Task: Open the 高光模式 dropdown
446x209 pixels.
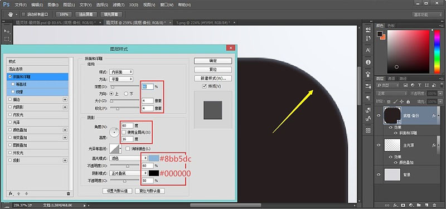Action: [x=128, y=158]
